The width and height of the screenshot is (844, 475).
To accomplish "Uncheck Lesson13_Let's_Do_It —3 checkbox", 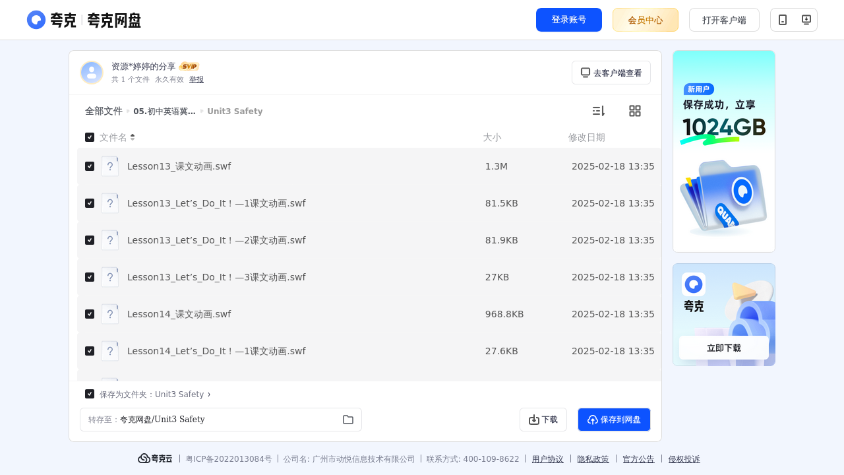I will [90, 277].
